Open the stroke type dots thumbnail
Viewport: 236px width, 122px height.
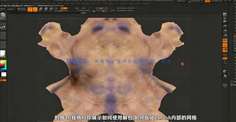(x=3, y=26)
